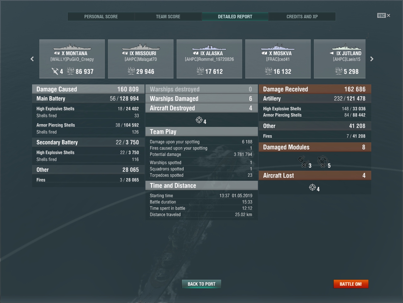Image resolution: width=403 pixels, height=303 pixels.
Task: Click damage explosion icon beside 86 937
Action: [71, 71]
